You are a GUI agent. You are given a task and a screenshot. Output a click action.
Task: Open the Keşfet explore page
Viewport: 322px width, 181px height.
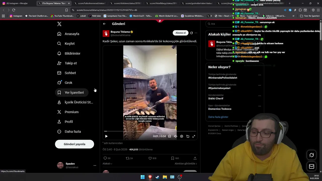click(66, 43)
